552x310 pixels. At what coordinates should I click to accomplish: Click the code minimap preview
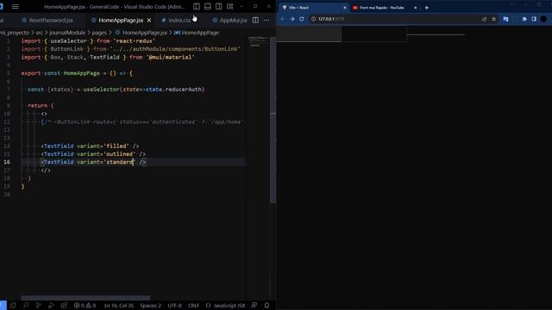[259, 41]
